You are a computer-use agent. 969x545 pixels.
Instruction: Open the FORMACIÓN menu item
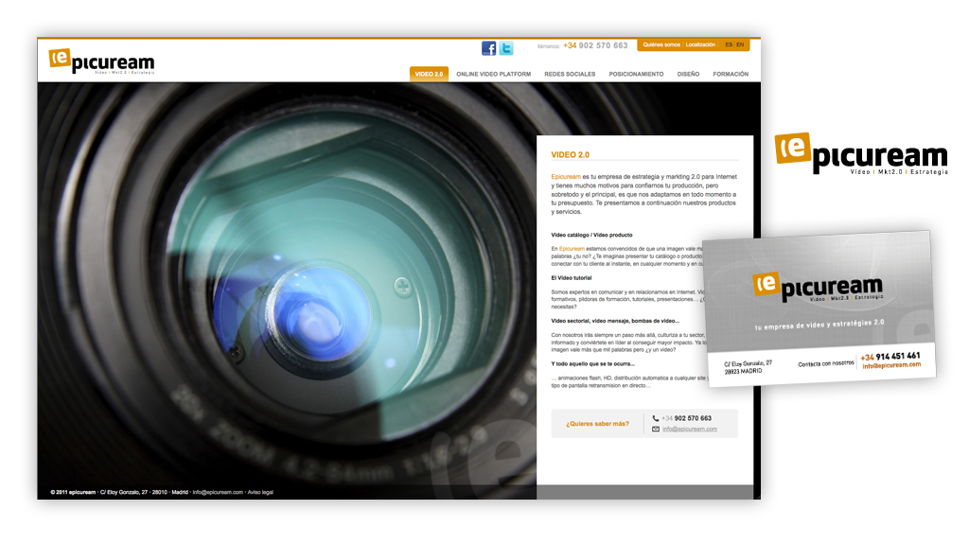731,74
